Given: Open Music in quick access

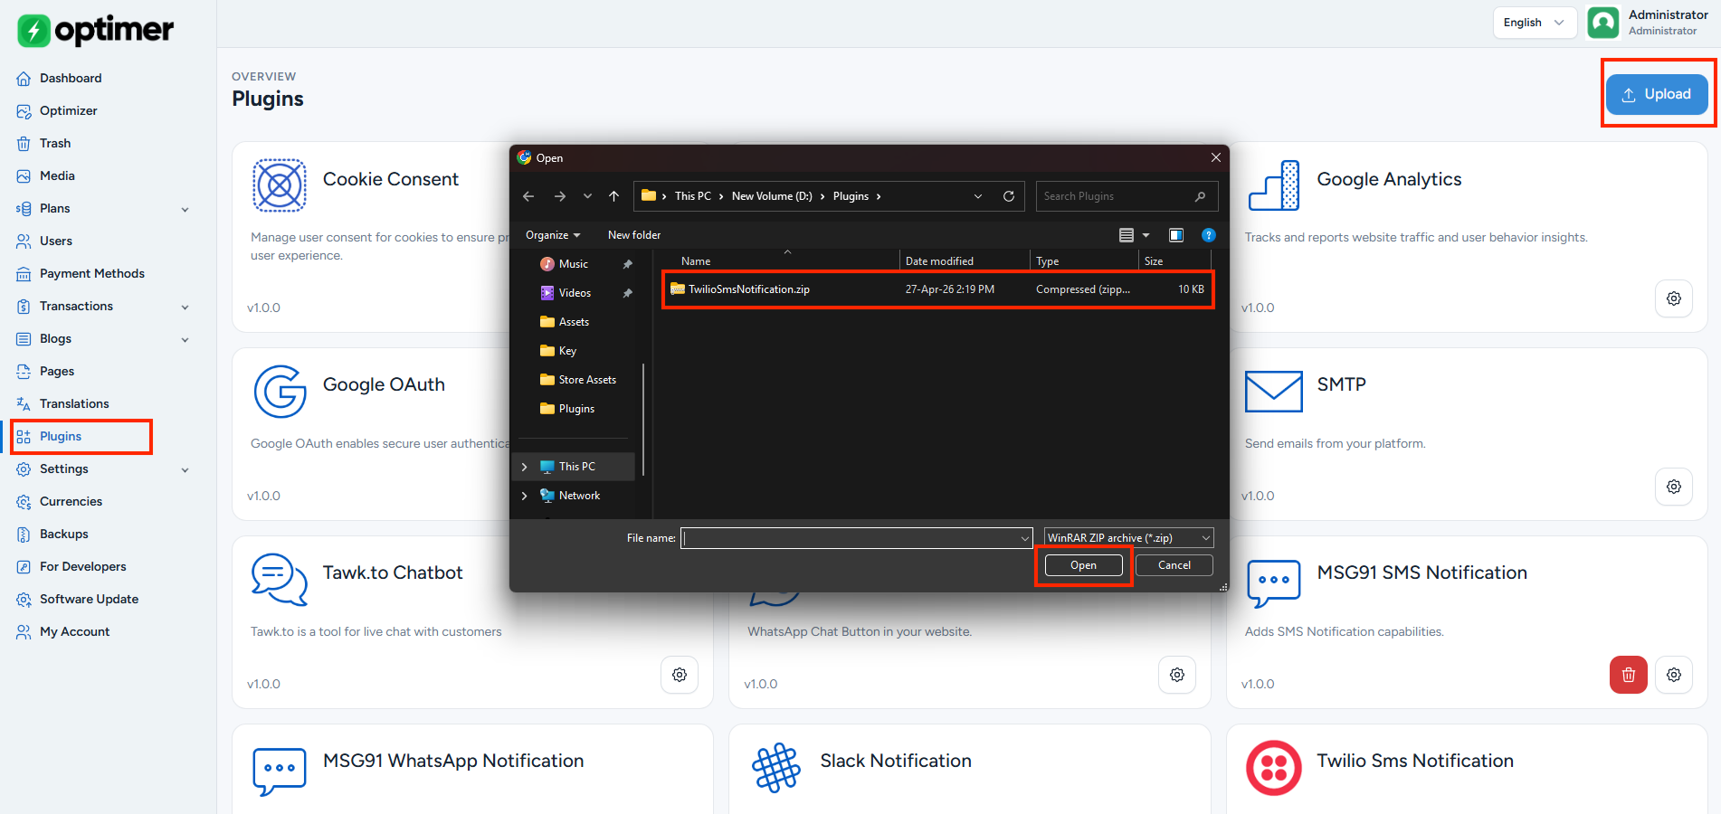Looking at the screenshot, I should (574, 264).
